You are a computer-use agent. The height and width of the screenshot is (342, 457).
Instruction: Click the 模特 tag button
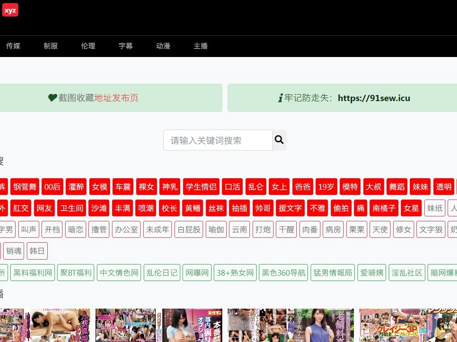[x=350, y=187]
